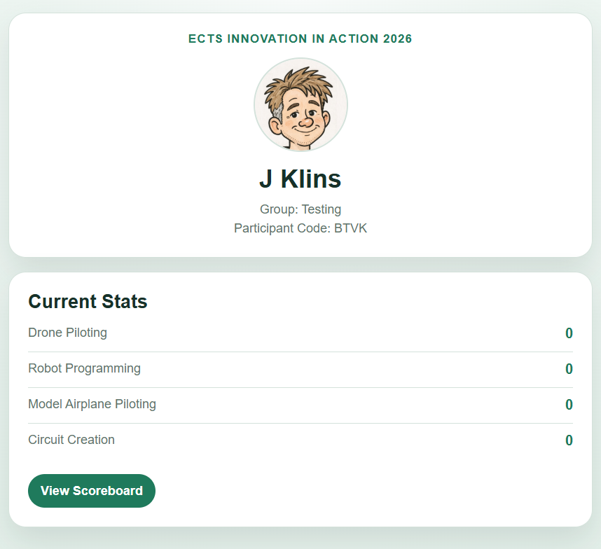Image resolution: width=601 pixels, height=549 pixels.
Task: Click the Robot Programming score value
Action: pyautogui.click(x=569, y=369)
